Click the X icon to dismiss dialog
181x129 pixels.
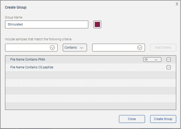(177, 4)
